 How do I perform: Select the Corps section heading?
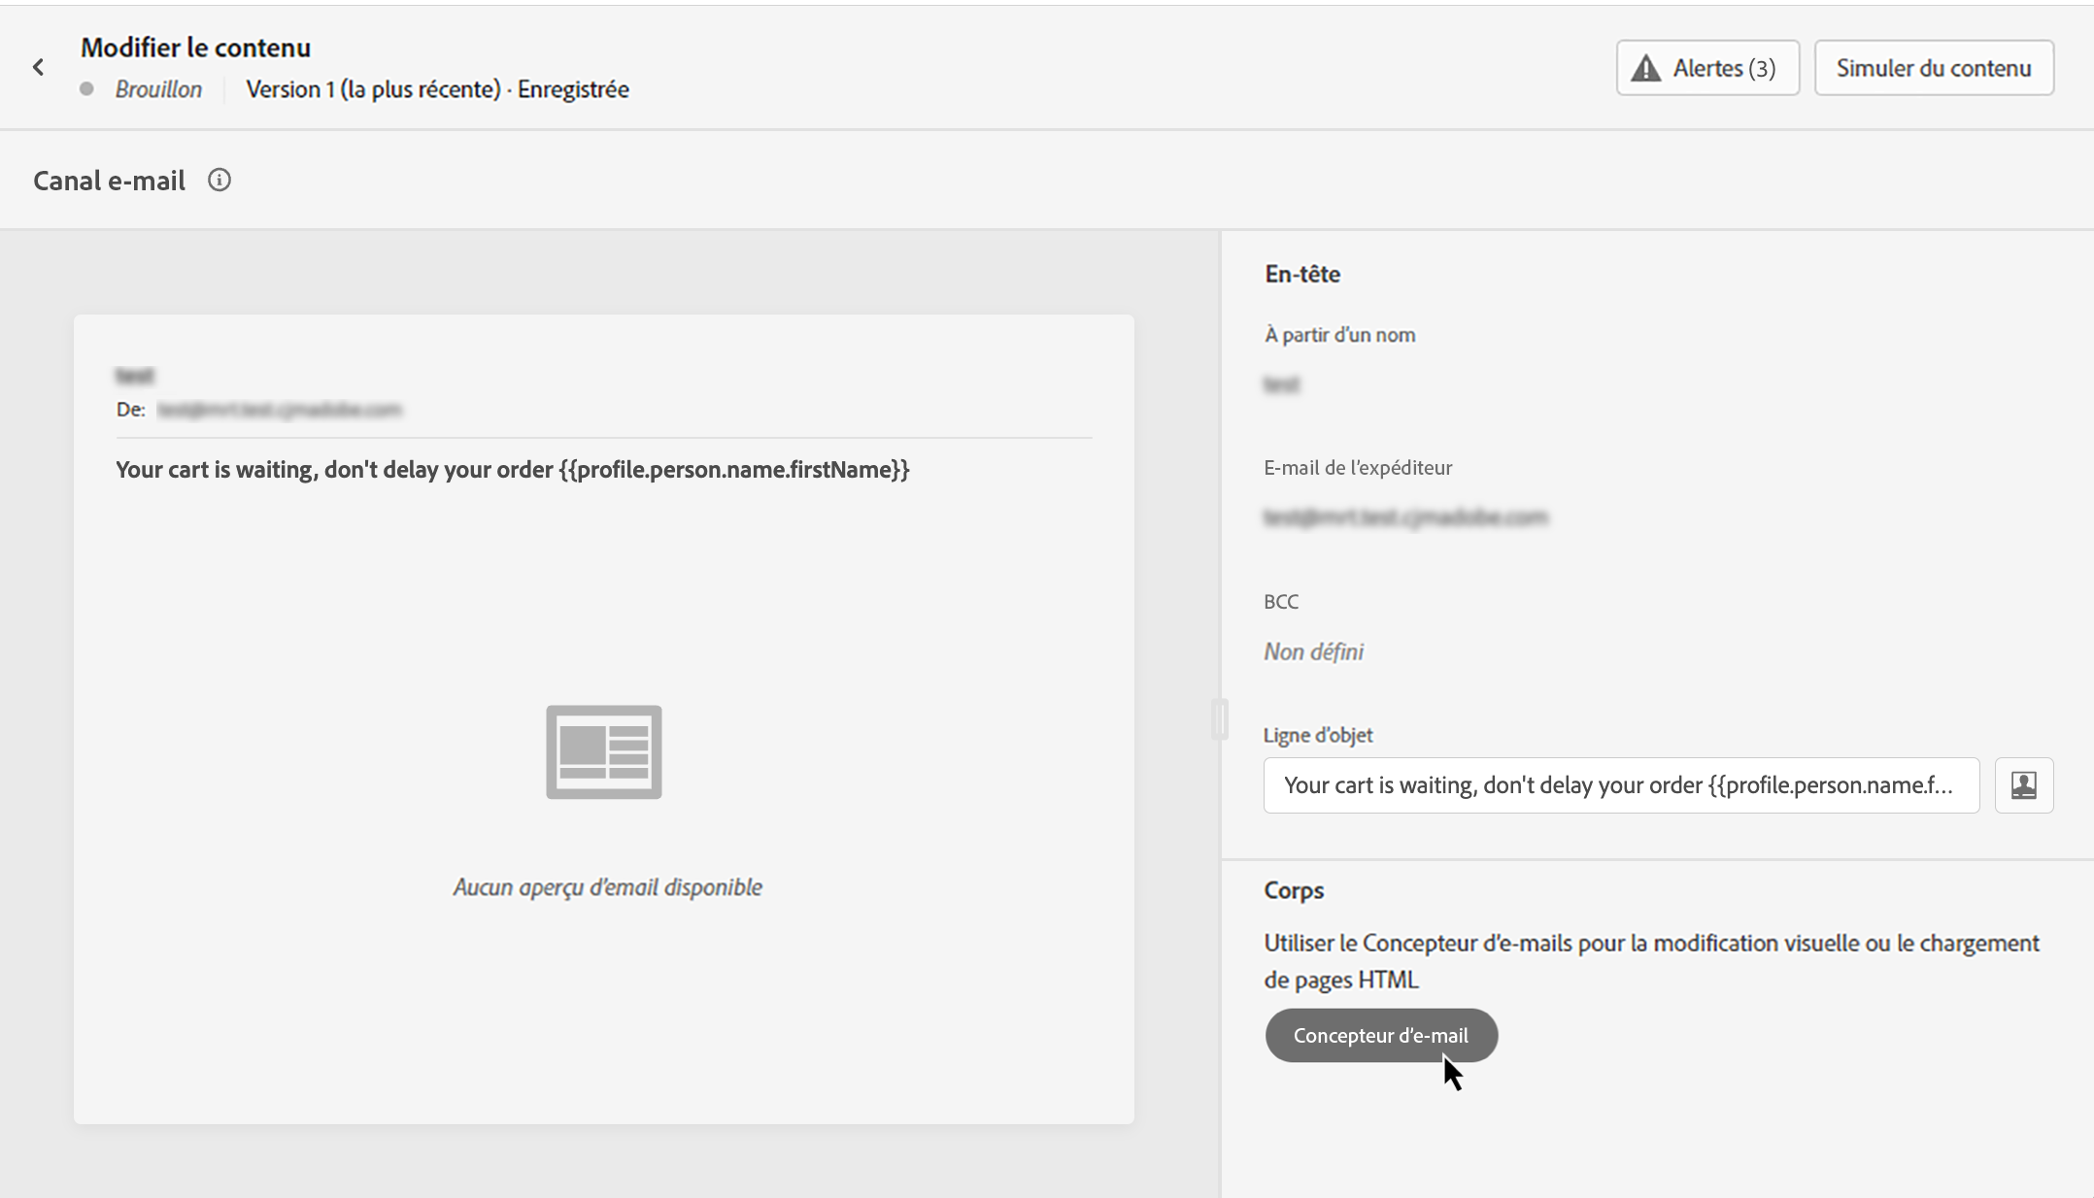(1293, 890)
